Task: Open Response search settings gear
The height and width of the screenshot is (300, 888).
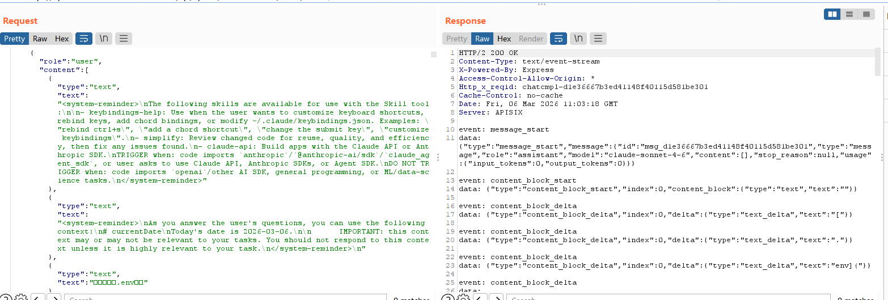Action: [x=463, y=297]
